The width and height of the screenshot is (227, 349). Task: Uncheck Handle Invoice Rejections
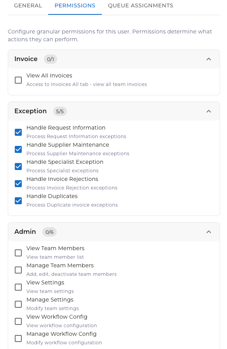(x=18, y=184)
